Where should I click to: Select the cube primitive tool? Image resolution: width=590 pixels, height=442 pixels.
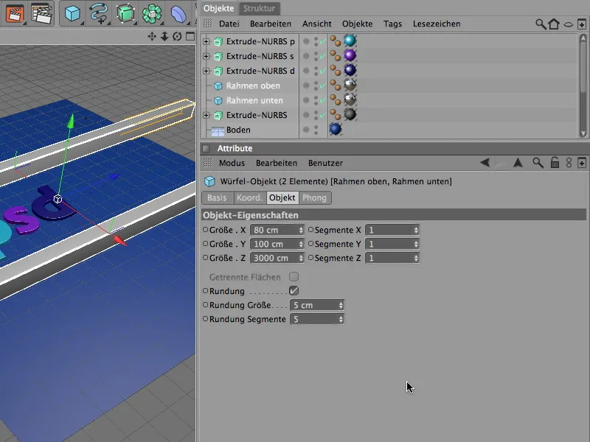coord(72,13)
